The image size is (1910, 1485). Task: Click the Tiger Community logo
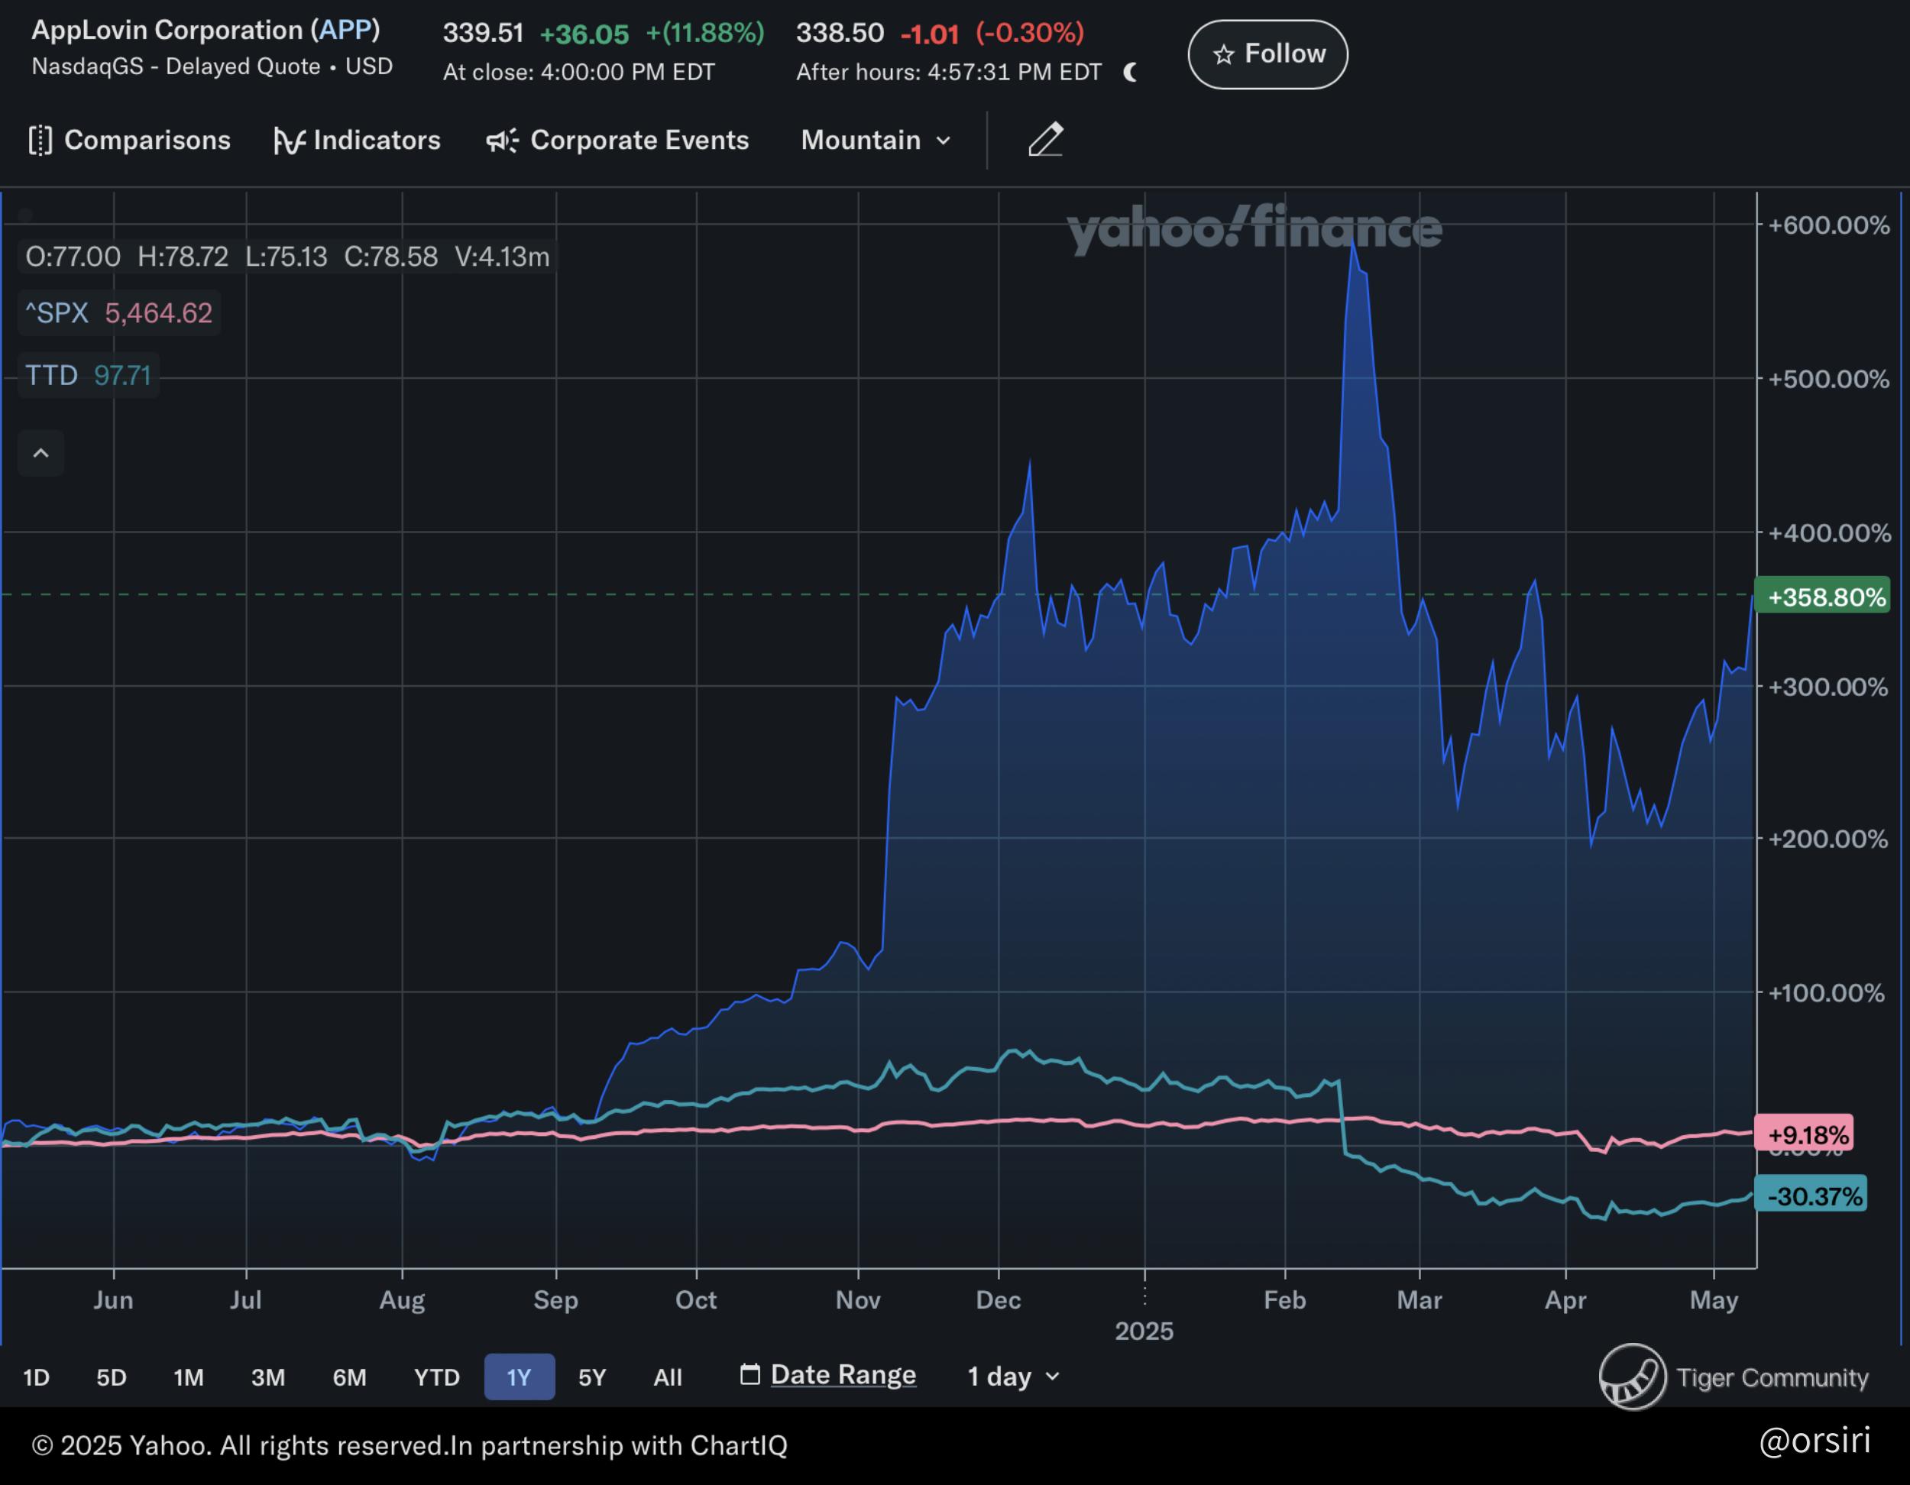coord(1632,1377)
